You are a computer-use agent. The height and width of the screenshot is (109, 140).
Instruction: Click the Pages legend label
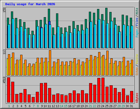pos(137,33)
